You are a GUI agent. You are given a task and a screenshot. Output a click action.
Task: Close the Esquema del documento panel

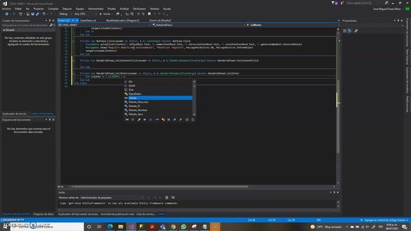(x=53, y=120)
